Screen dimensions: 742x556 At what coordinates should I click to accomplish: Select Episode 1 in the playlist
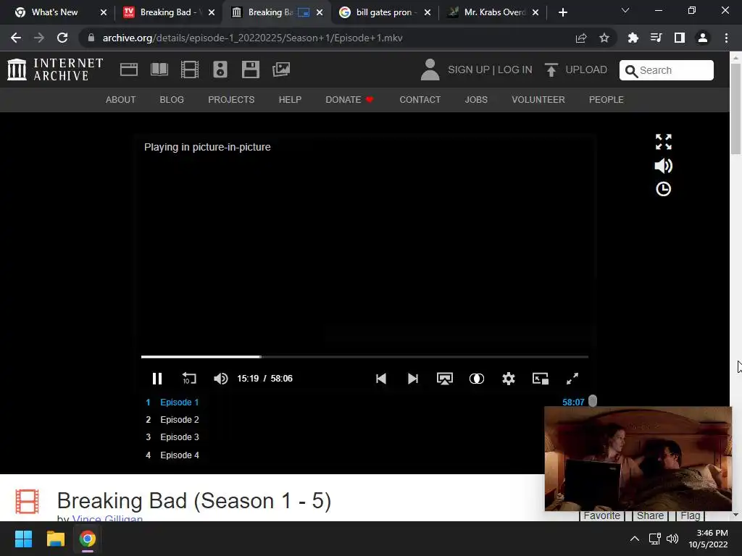click(x=180, y=403)
